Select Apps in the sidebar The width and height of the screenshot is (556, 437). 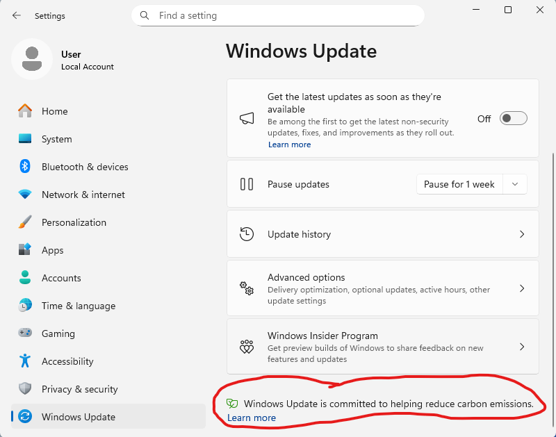(x=108, y=249)
